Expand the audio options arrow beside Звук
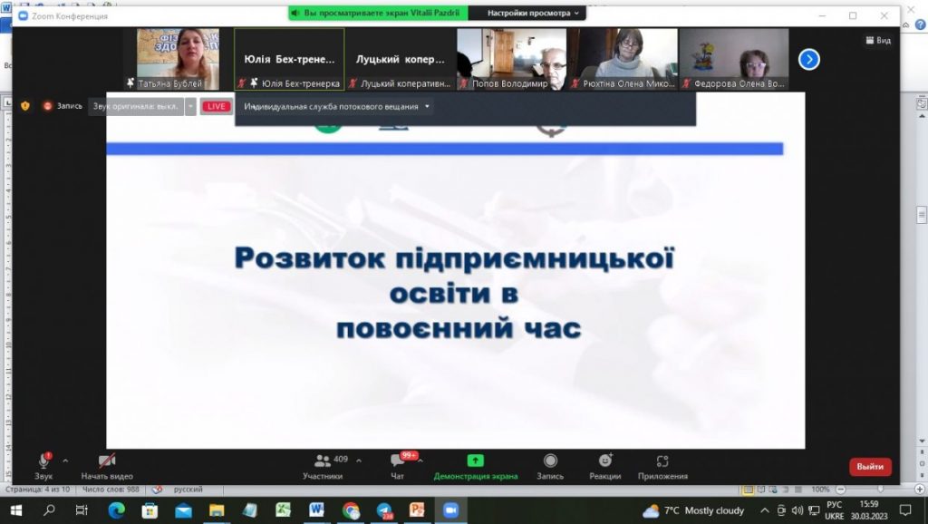The width and height of the screenshot is (928, 524). pyautogui.click(x=65, y=461)
